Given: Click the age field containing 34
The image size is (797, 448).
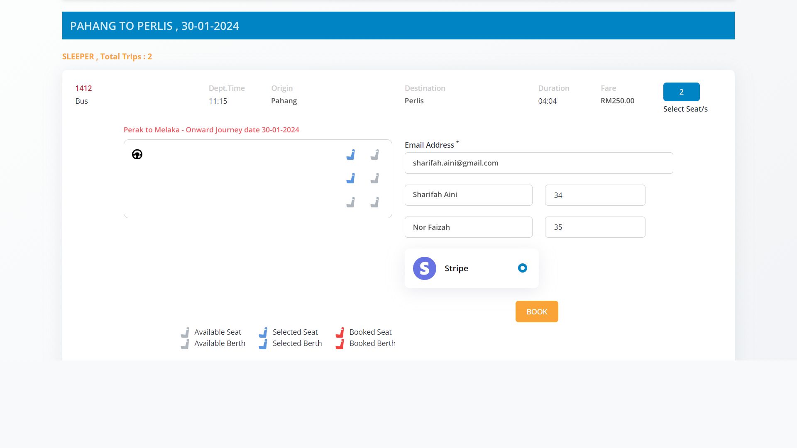Looking at the screenshot, I should click(595, 195).
